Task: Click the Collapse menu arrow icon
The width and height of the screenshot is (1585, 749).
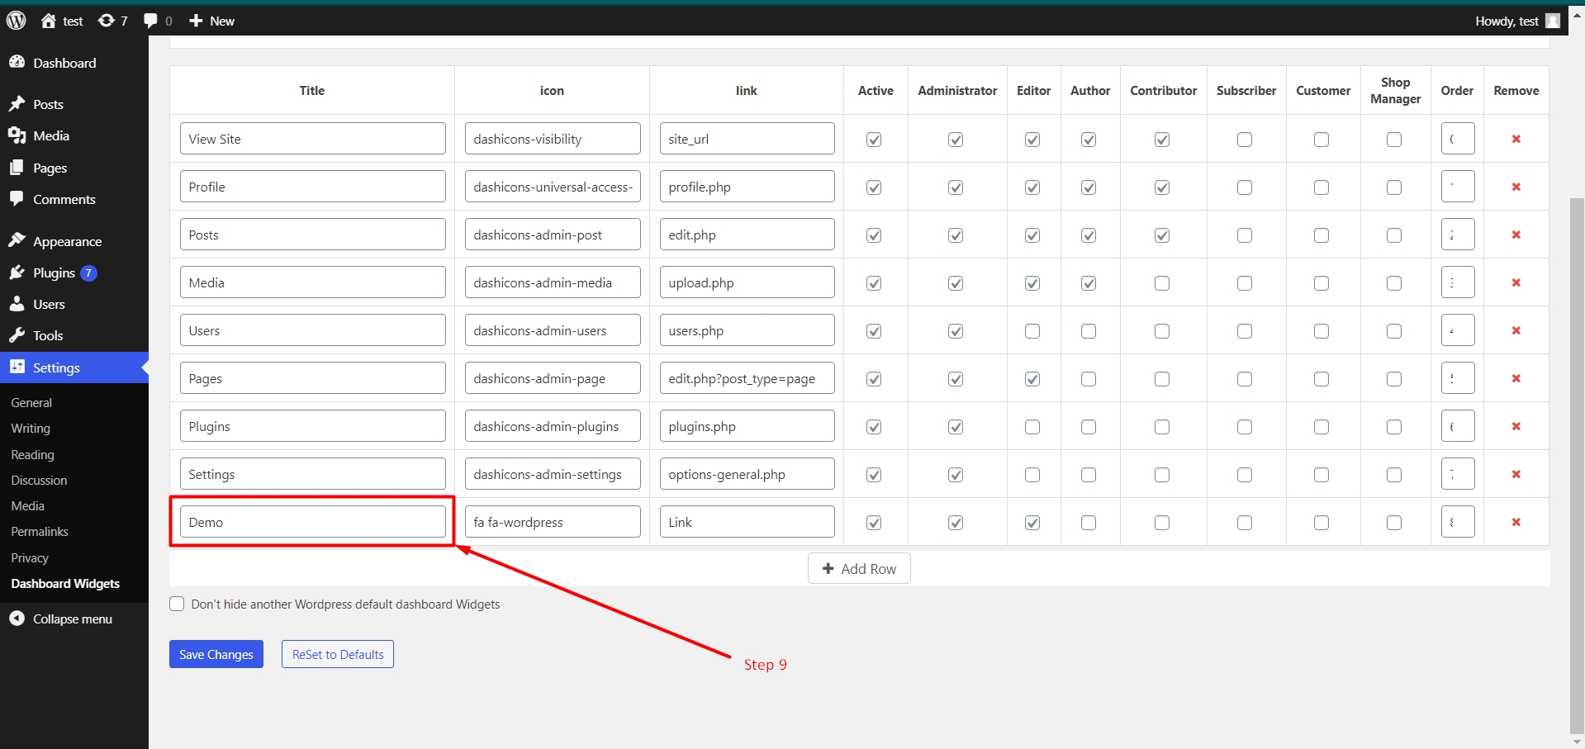Action: point(17,619)
